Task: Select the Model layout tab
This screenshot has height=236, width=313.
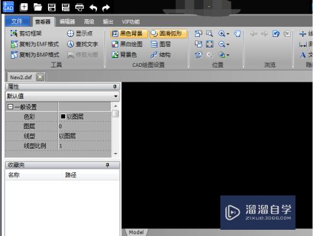Action: tap(136, 232)
